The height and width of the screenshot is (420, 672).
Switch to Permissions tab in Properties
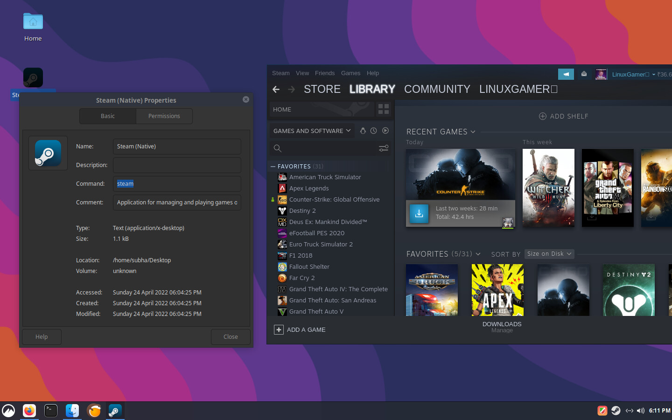pos(164,116)
